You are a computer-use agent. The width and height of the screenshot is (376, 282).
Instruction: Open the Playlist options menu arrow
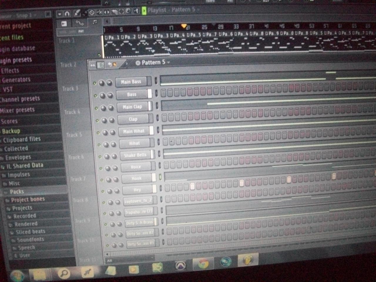(60, 14)
